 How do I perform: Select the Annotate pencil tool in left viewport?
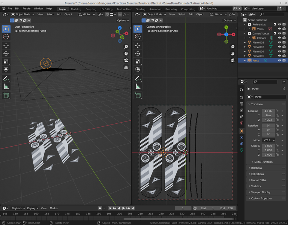click(6, 78)
